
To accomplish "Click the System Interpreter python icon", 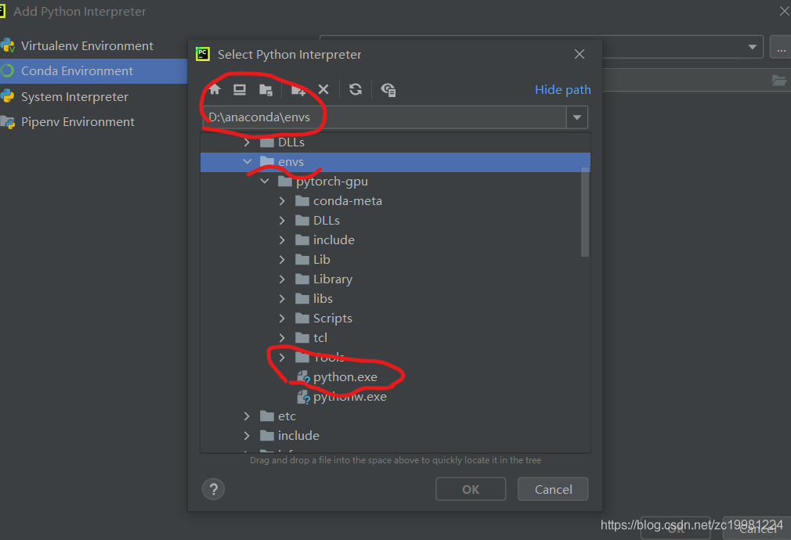I will click(x=7, y=96).
